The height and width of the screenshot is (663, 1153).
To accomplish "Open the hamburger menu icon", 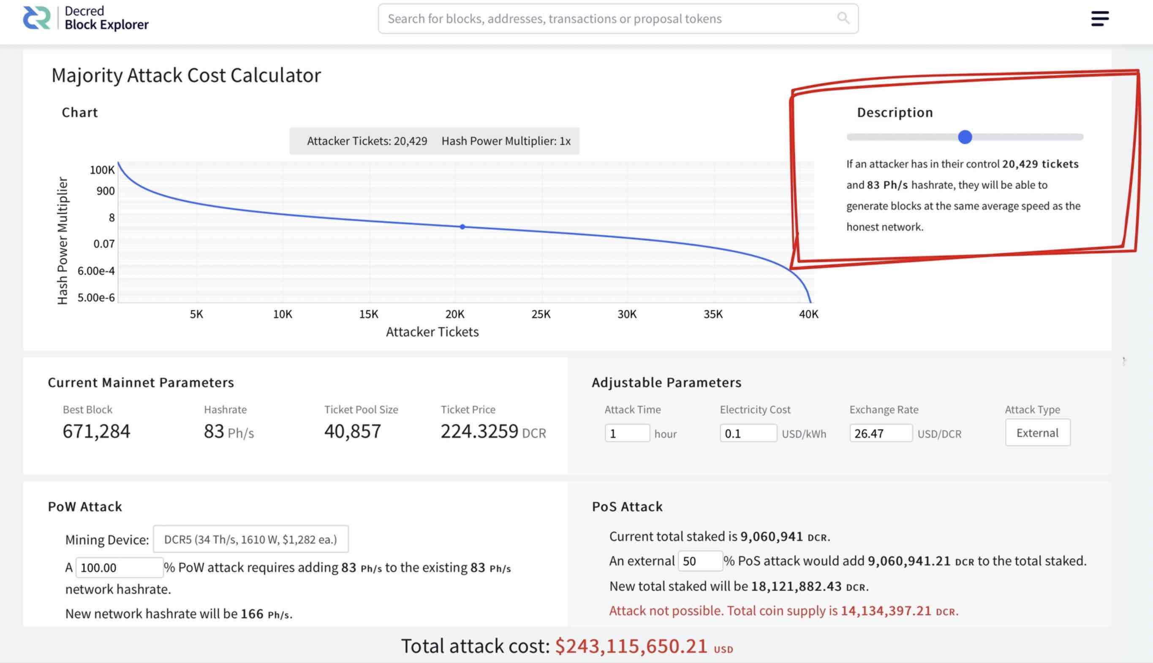I will [x=1100, y=19].
